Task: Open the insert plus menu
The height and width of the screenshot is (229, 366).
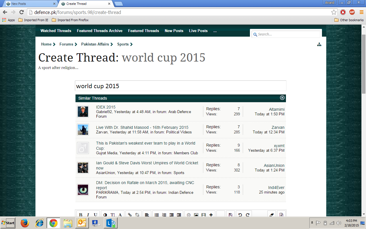Action: point(211,215)
